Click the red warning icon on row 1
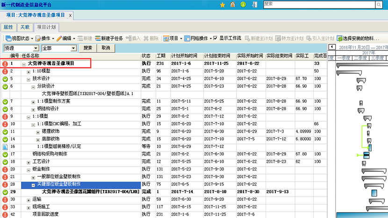This screenshot has height=218, width=388. point(5,63)
